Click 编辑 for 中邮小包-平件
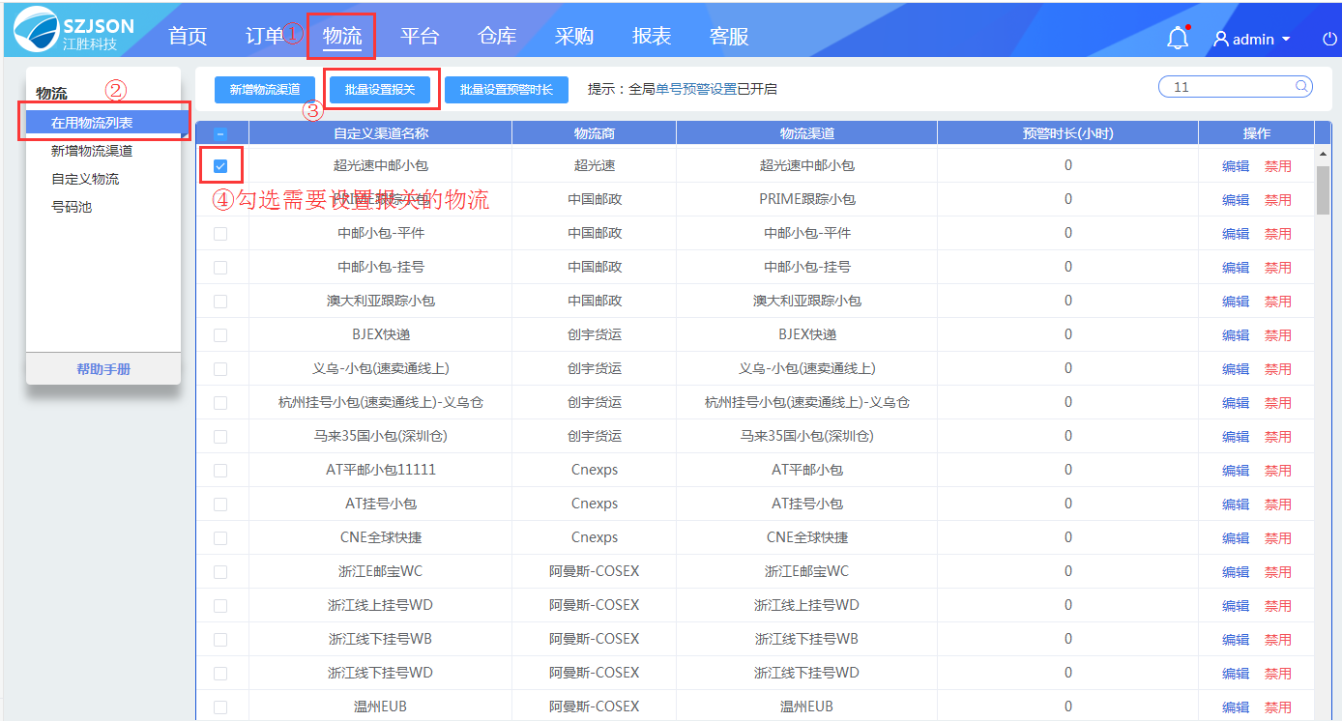1342x721 pixels. 1236,234
